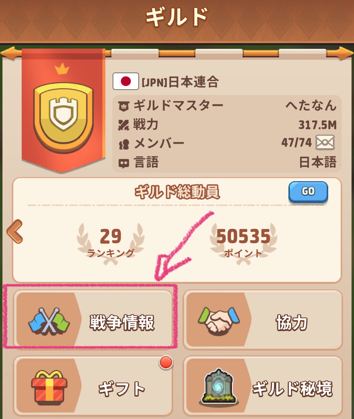Open the 協力 cooperation button
This screenshot has height=419, width=354.
pos(263,320)
